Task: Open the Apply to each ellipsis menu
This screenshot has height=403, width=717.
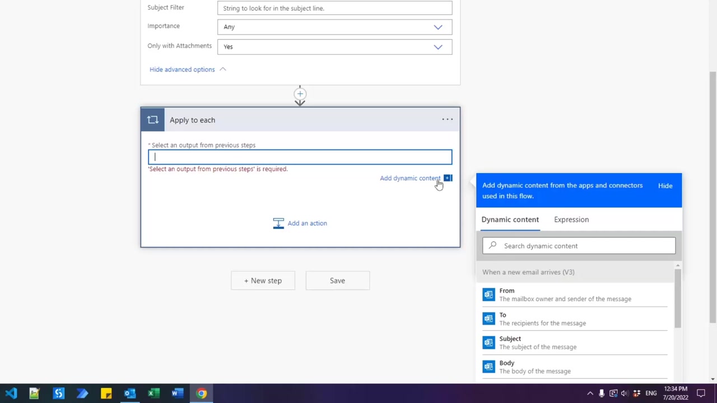Action: click(447, 119)
